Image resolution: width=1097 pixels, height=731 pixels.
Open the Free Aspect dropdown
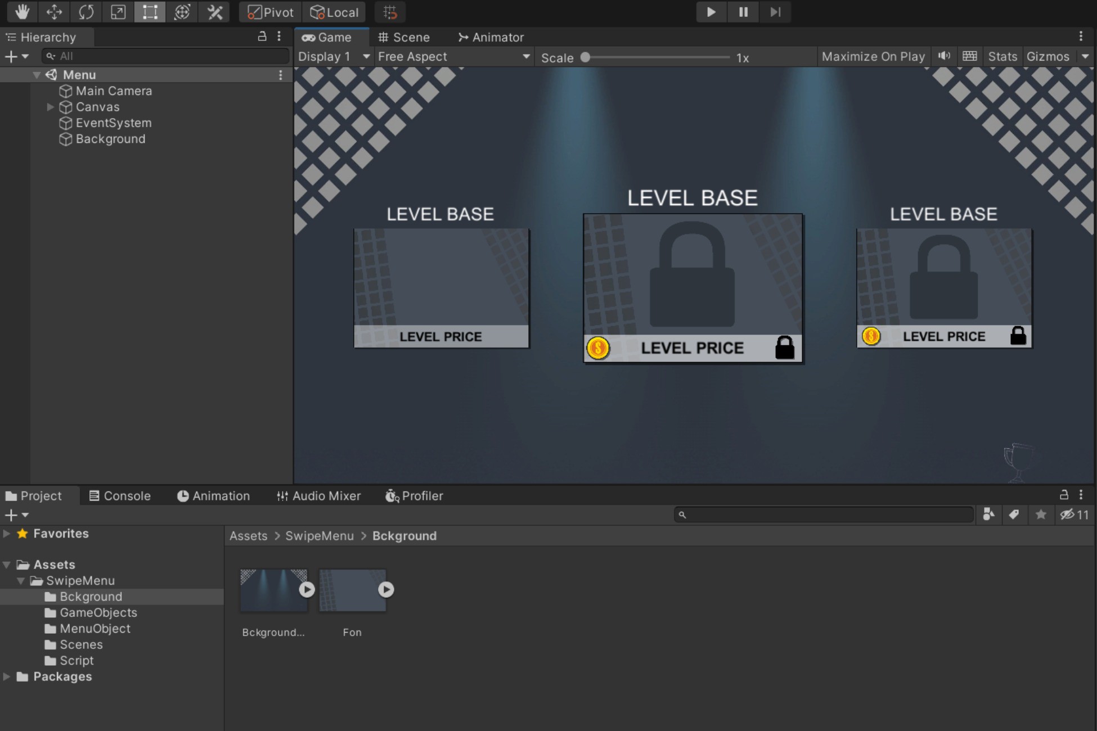click(x=453, y=56)
